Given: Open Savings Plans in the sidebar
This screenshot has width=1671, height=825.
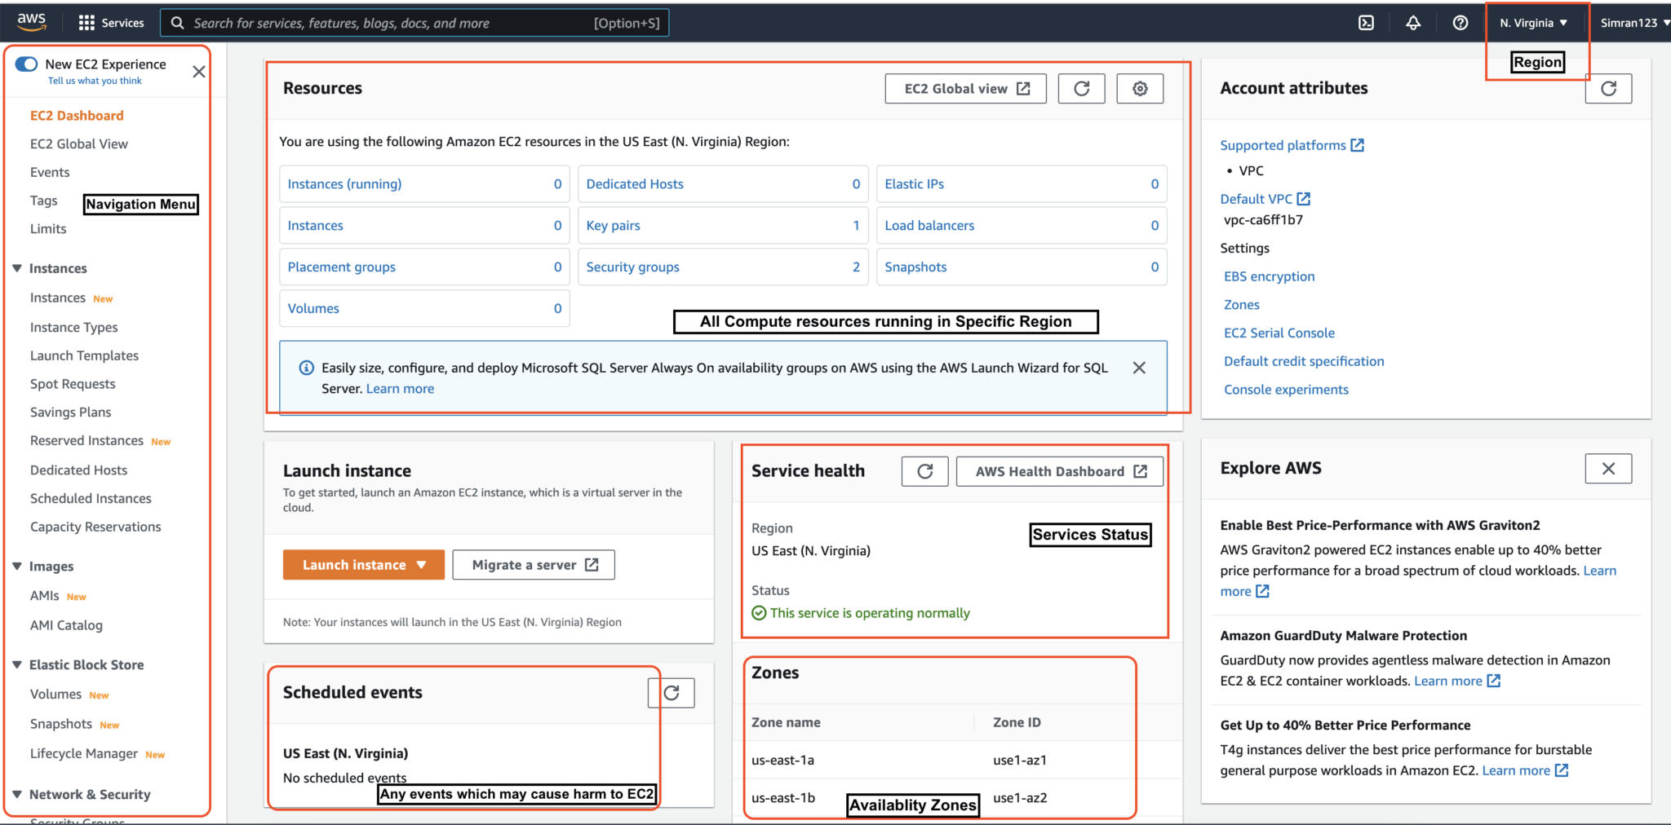Looking at the screenshot, I should tap(70, 412).
